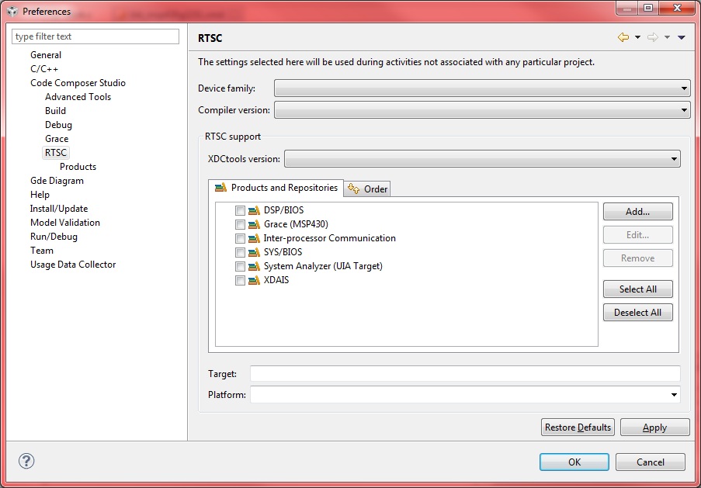Click the SYS/BIOS product icon
The image size is (701, 488).
(254, 252)
